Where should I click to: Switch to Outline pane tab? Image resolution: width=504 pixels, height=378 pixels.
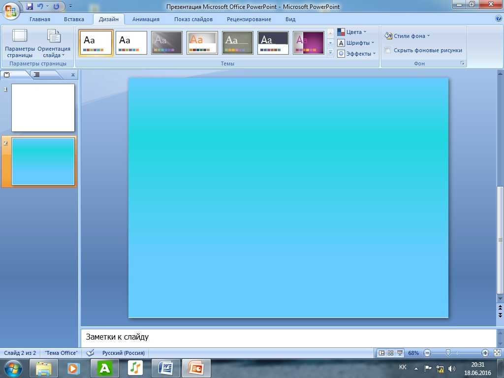click(37, 75)
